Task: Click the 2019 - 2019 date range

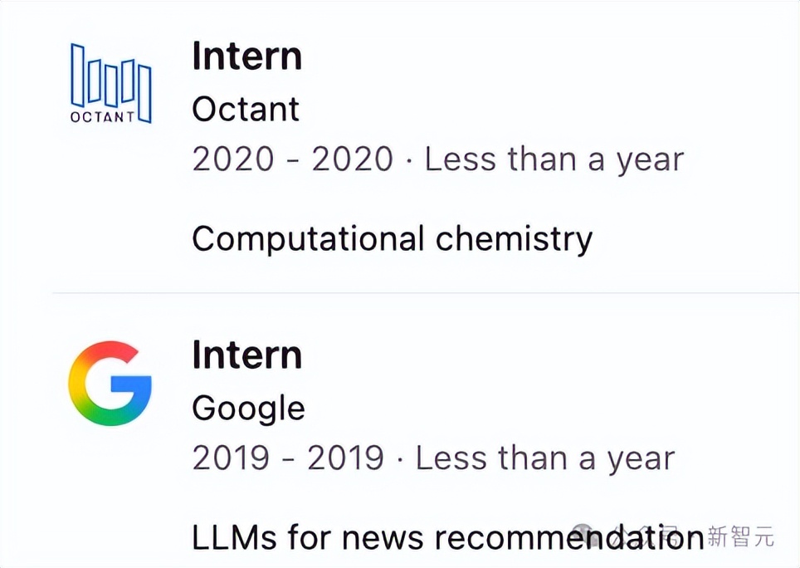Action: pyautogui.click(x=288, y=458)
